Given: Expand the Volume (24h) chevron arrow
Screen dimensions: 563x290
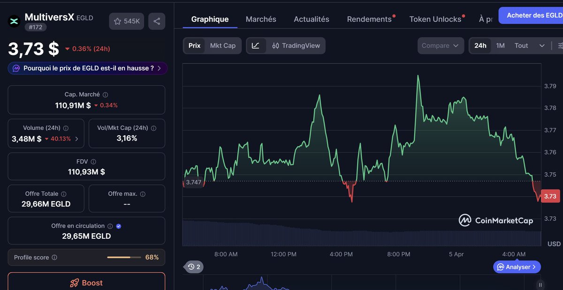Looking at the screenshot, I should click(76, 139).
